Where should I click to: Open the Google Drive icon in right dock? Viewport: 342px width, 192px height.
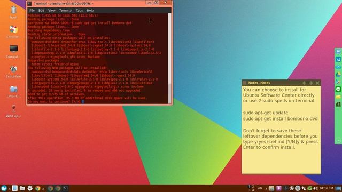[338, 74]
